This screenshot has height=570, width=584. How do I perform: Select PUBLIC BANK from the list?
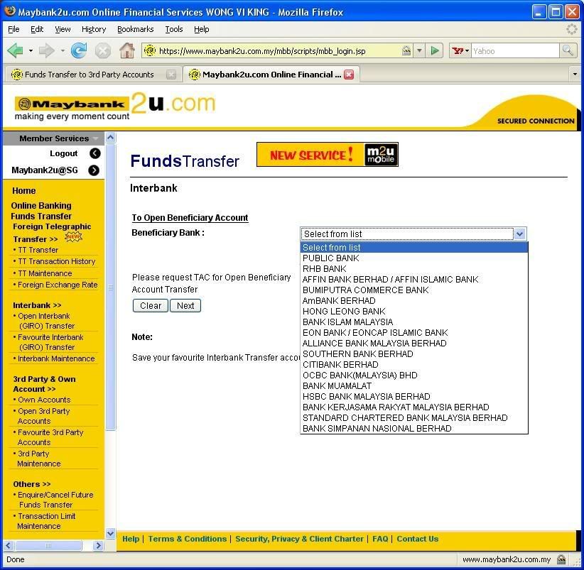413,258
